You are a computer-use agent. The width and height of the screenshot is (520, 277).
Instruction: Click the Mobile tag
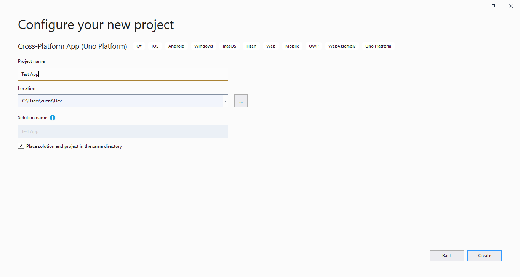pos(292,46)
